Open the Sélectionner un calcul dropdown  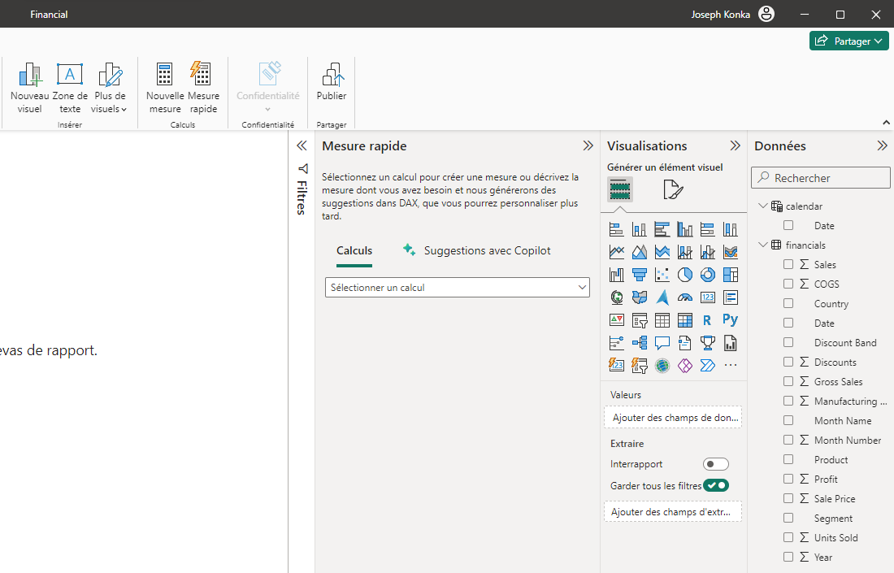[x=458, y=288]
